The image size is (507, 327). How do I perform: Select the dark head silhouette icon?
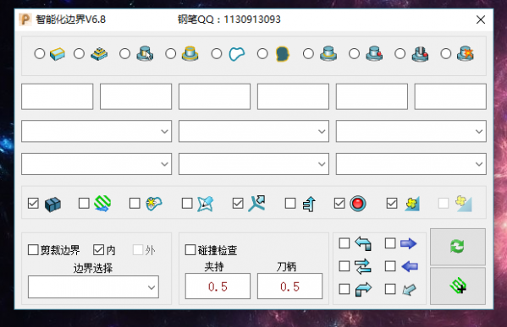coord(282,54)
